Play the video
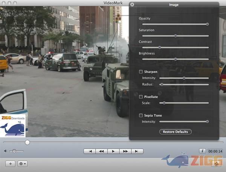226x172 pixels. tap(113, 151)
